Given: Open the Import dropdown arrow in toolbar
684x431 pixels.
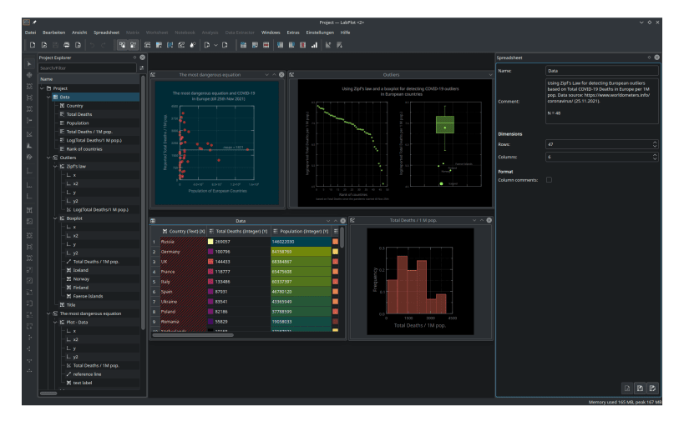Looking at the screenshot, I should pos(215,45).
